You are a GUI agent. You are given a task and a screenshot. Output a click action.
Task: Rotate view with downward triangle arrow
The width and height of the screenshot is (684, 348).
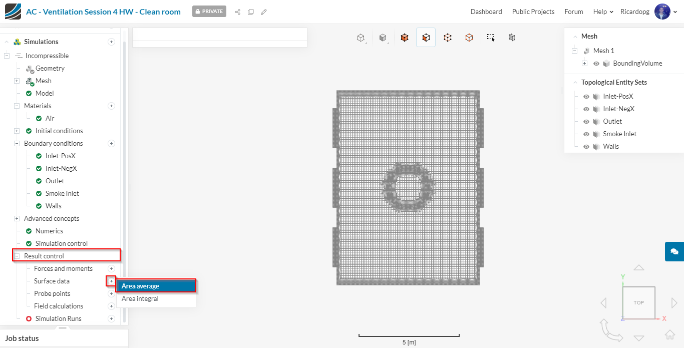pos(639,338)
